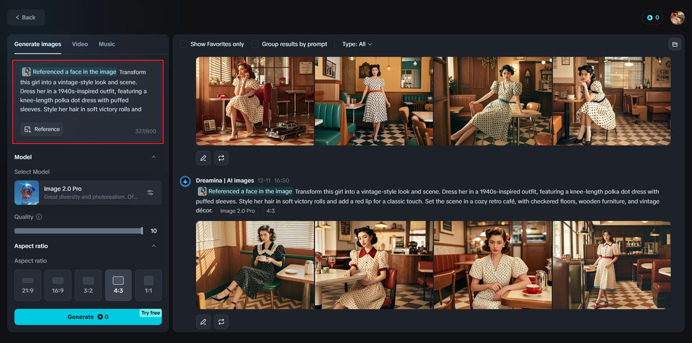Screen dimensions: 692x343
Task: Select the 3:2 aspect ratio
Action: tap(88, 285)
